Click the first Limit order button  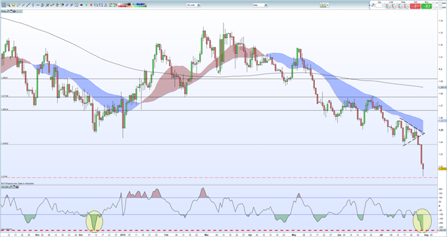click(388, 5)
